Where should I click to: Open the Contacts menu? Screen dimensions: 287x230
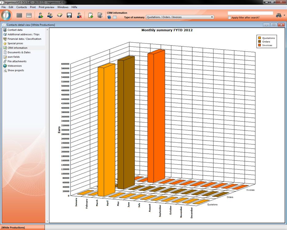click(x=22, y=7)
